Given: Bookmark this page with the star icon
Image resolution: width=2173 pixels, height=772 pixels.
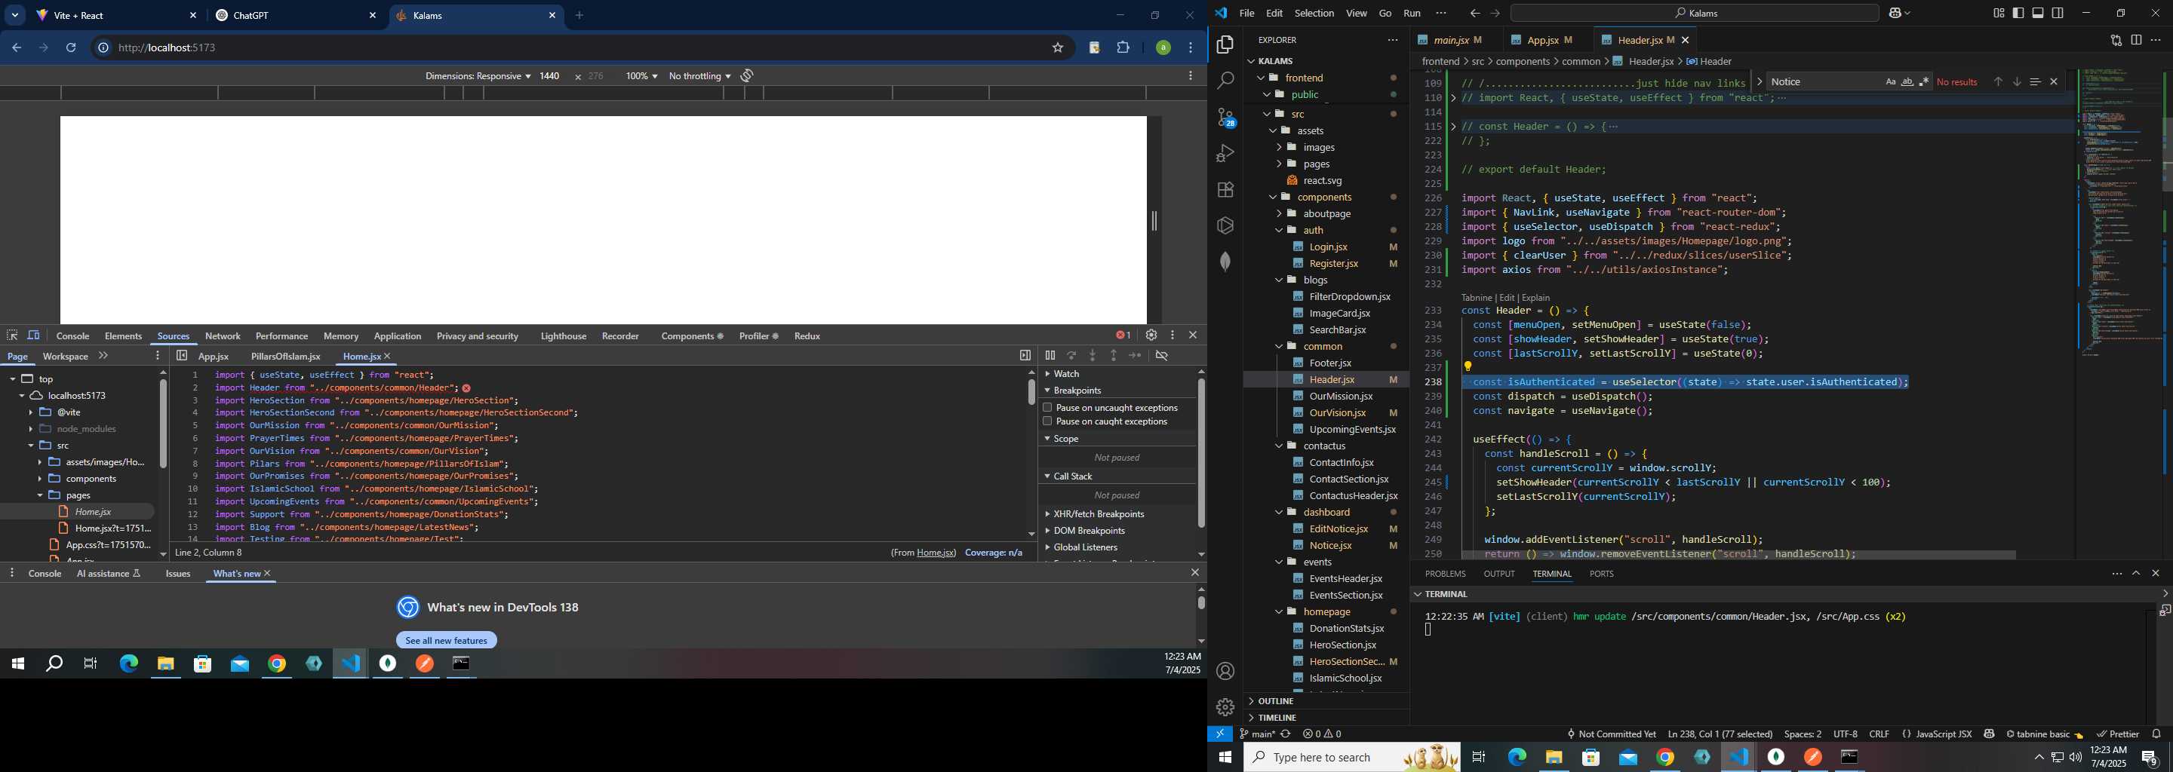Looking at the screenshot, I should coord(1058,48).
